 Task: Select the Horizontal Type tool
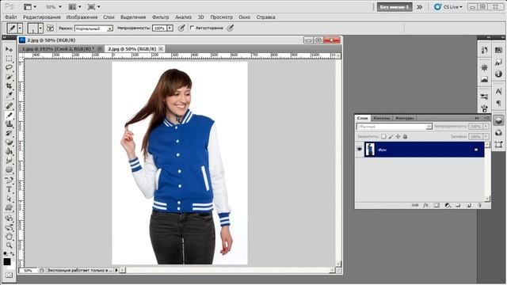point(9,189)
